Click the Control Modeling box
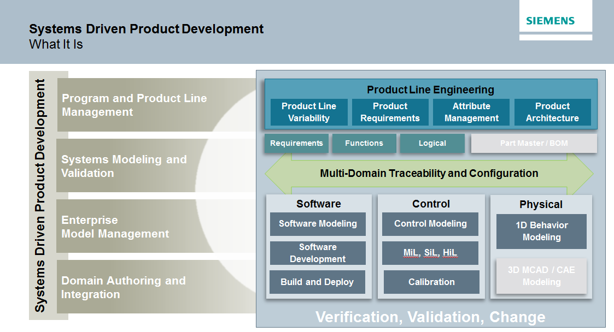 tap(430, 224)
